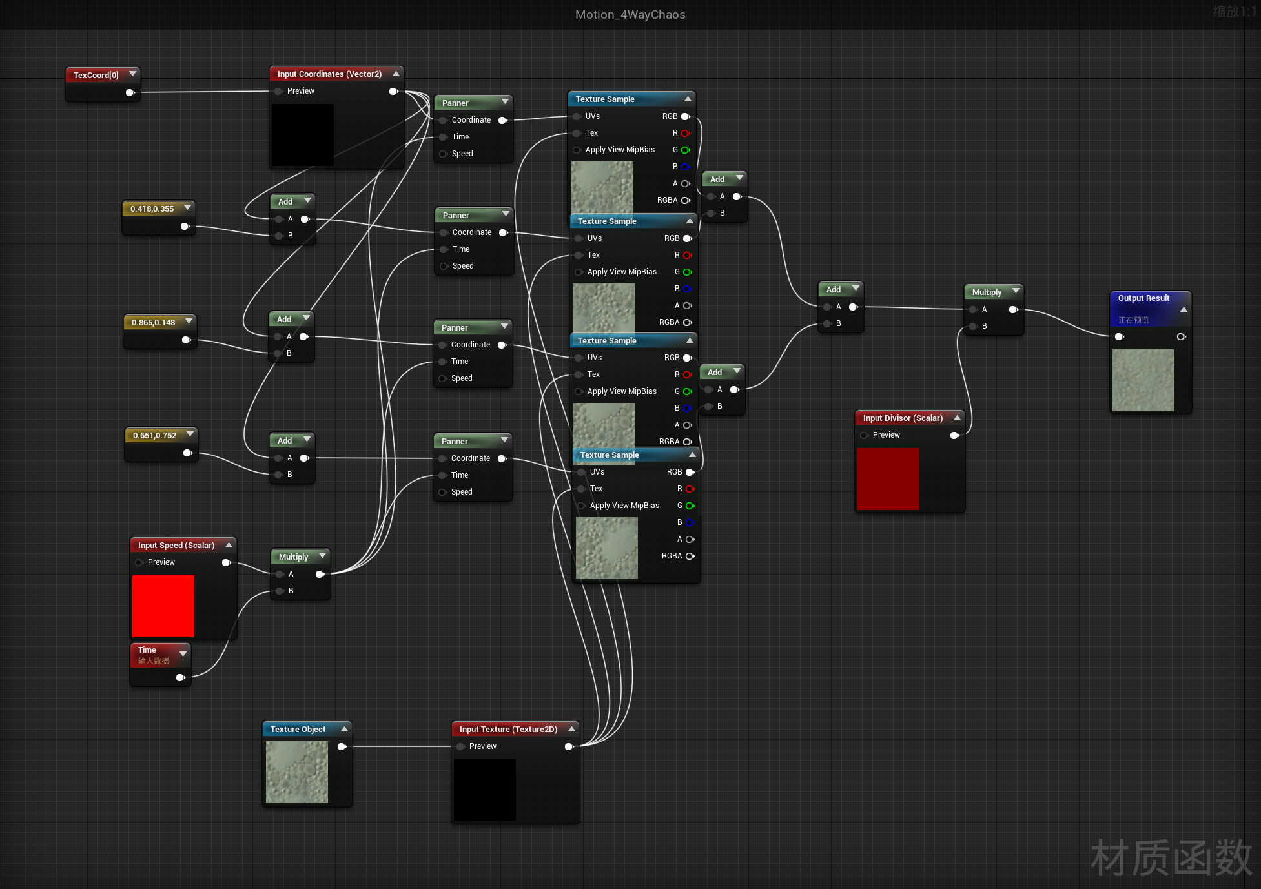Click the Output Result node title
1261x889 pixels.
[1143, 298]
